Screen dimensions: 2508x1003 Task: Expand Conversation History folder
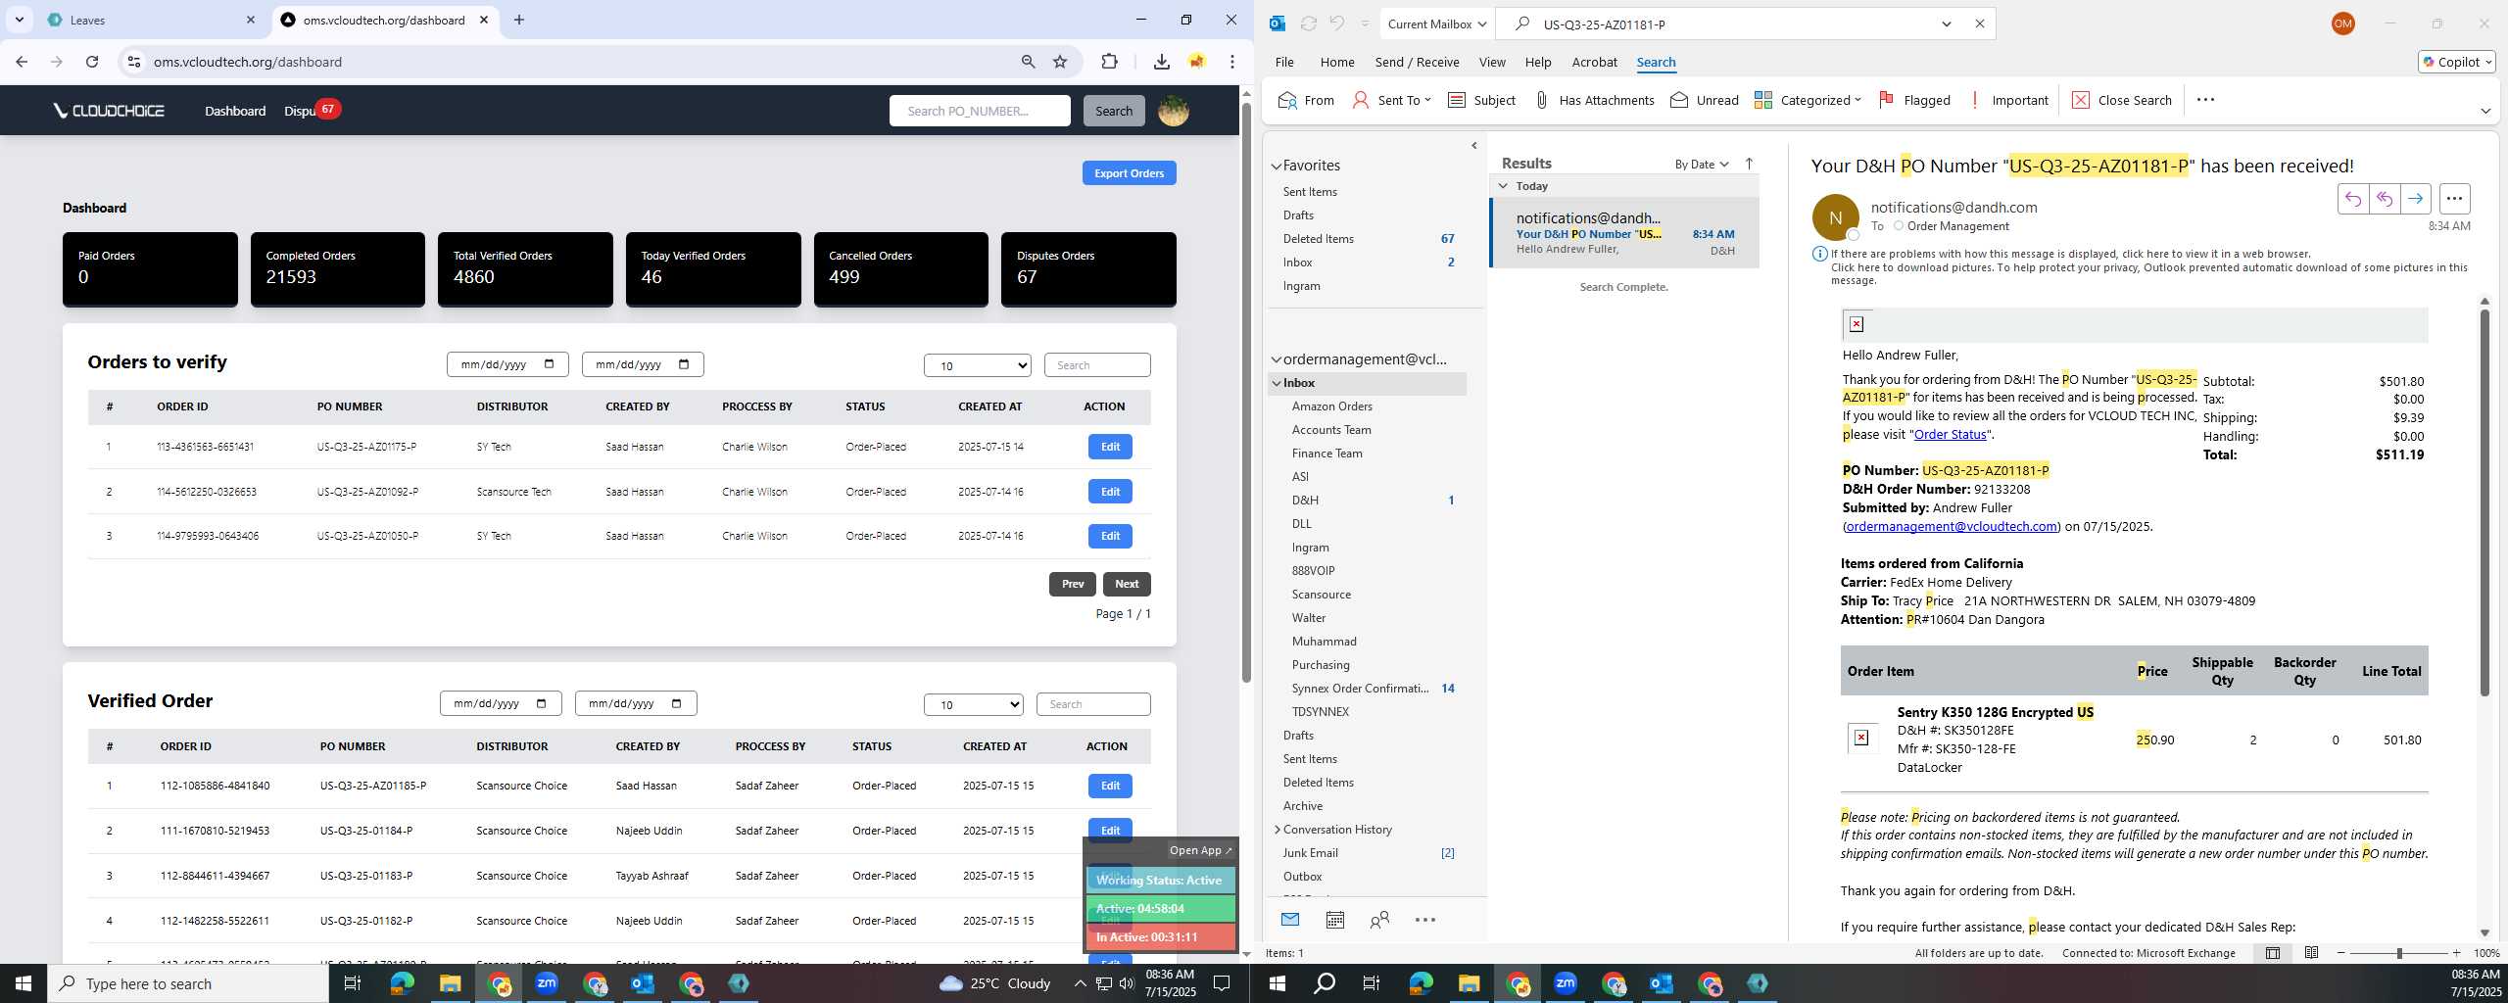pos(1277,830)
